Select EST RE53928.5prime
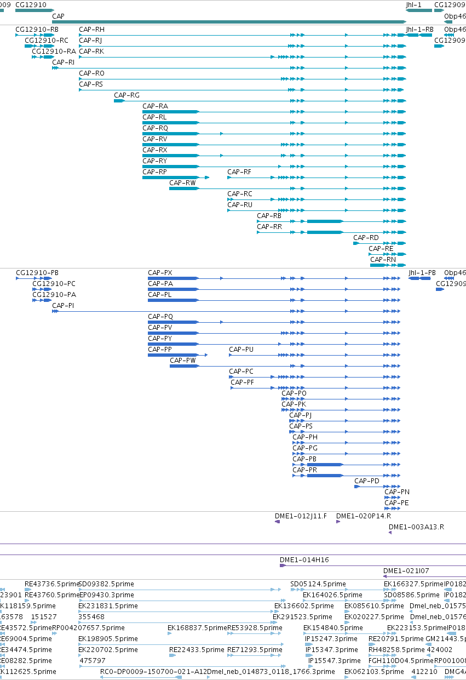 [x=255, y=633]
